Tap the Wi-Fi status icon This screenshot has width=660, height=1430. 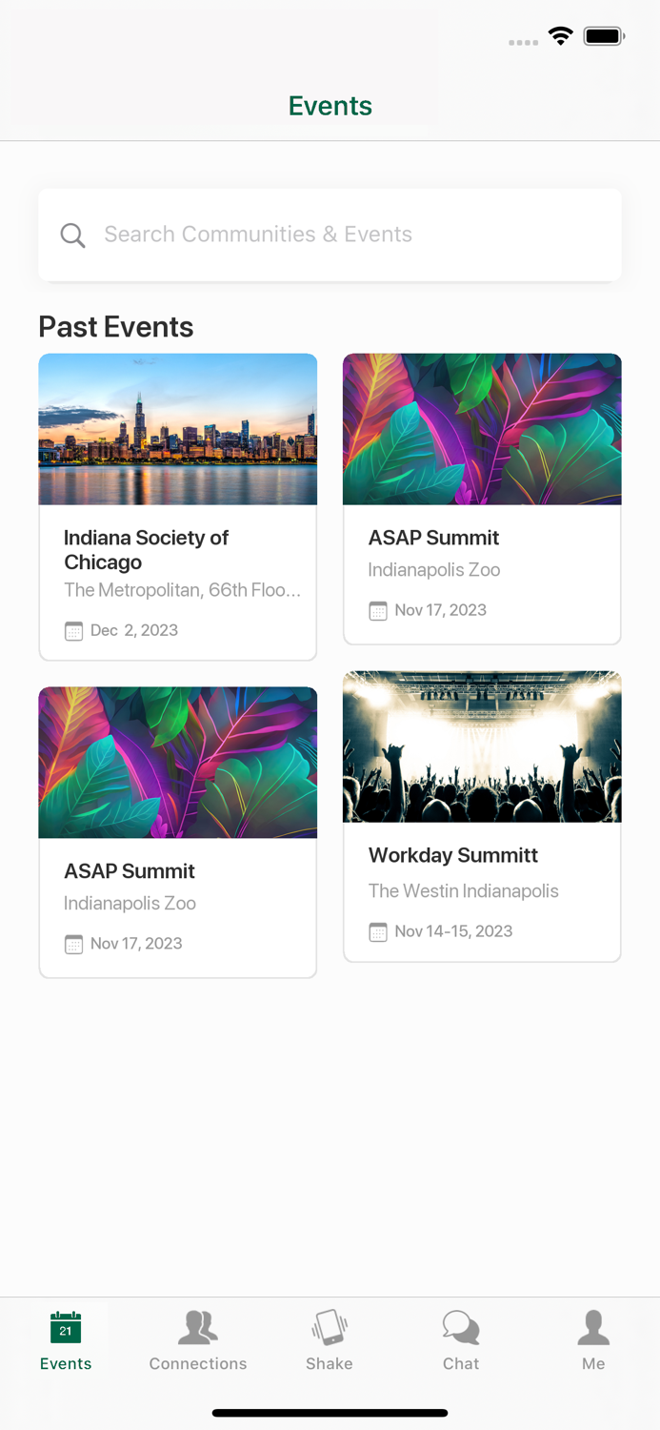pyautogui.click(x=561, y=37)
